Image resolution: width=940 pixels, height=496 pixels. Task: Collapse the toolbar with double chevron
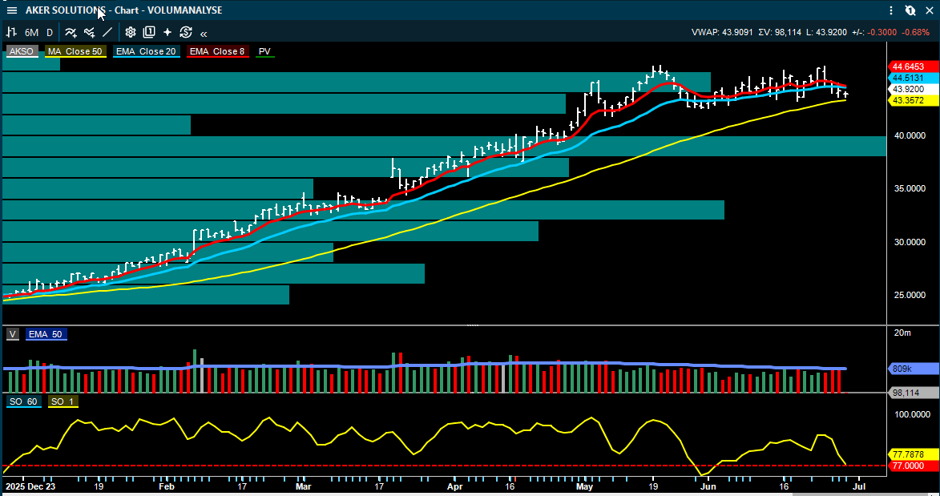click(x=204, y=34)
